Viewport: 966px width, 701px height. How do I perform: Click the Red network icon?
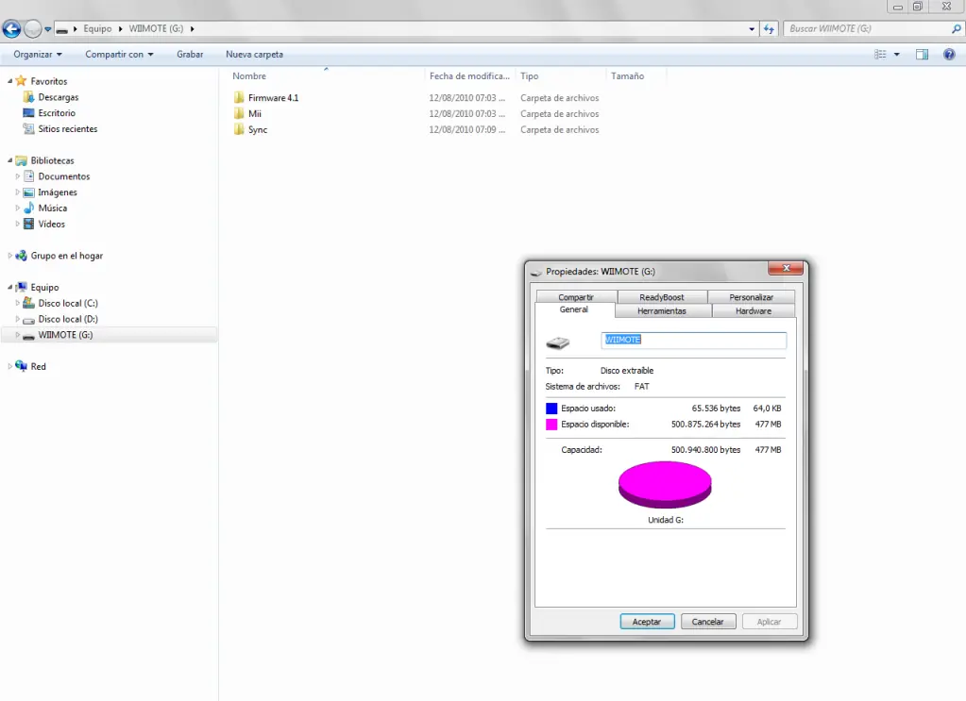pyautogui.click(x=22, y=365)
